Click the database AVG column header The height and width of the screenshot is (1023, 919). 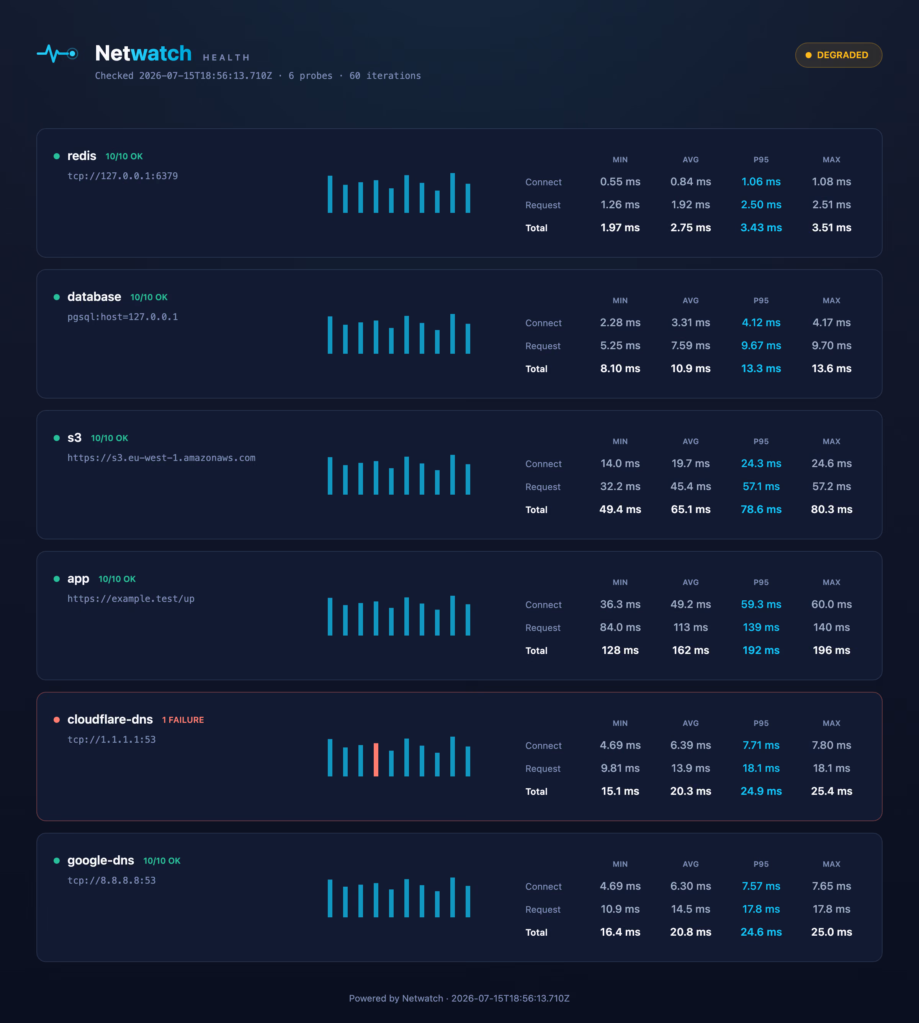[691, 301]
